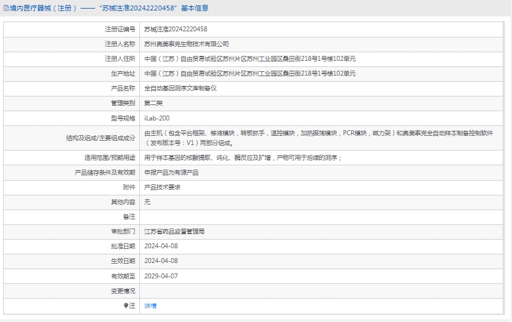Click the registrant name 苏州奥美泰克生物技术有限公司
The image size is (512, 322).
pyautogui.click(x=186, y=44)
